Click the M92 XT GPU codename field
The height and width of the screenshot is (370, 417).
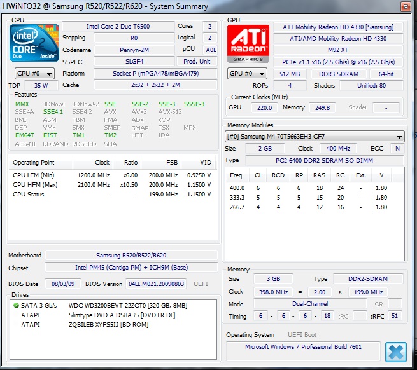(338, 50)
